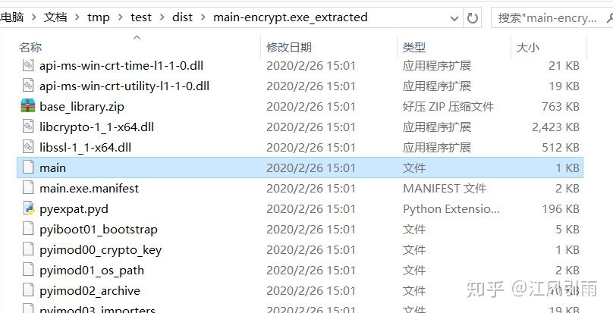Screen dimensions: 613x313
Task: Go to the test folder breadcrumb
Action: point(141,17)
